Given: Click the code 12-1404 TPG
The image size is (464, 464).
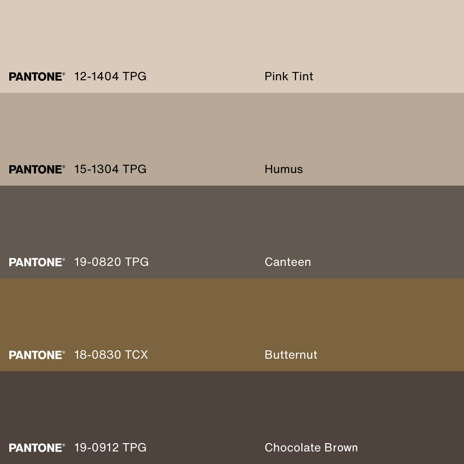Looking at the screenshot, I should coord(110,77).
